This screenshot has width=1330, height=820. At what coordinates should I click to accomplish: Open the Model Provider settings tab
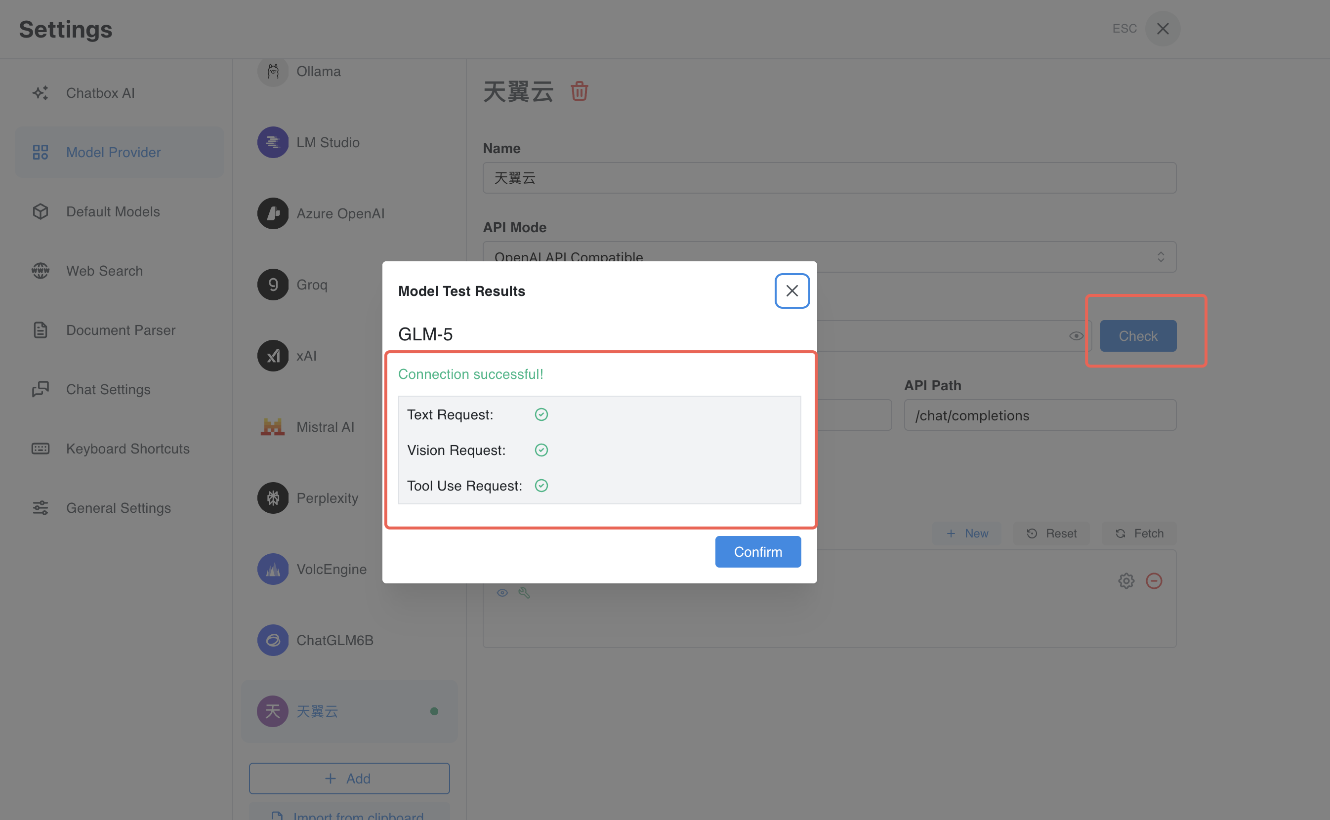click(113, 153)
